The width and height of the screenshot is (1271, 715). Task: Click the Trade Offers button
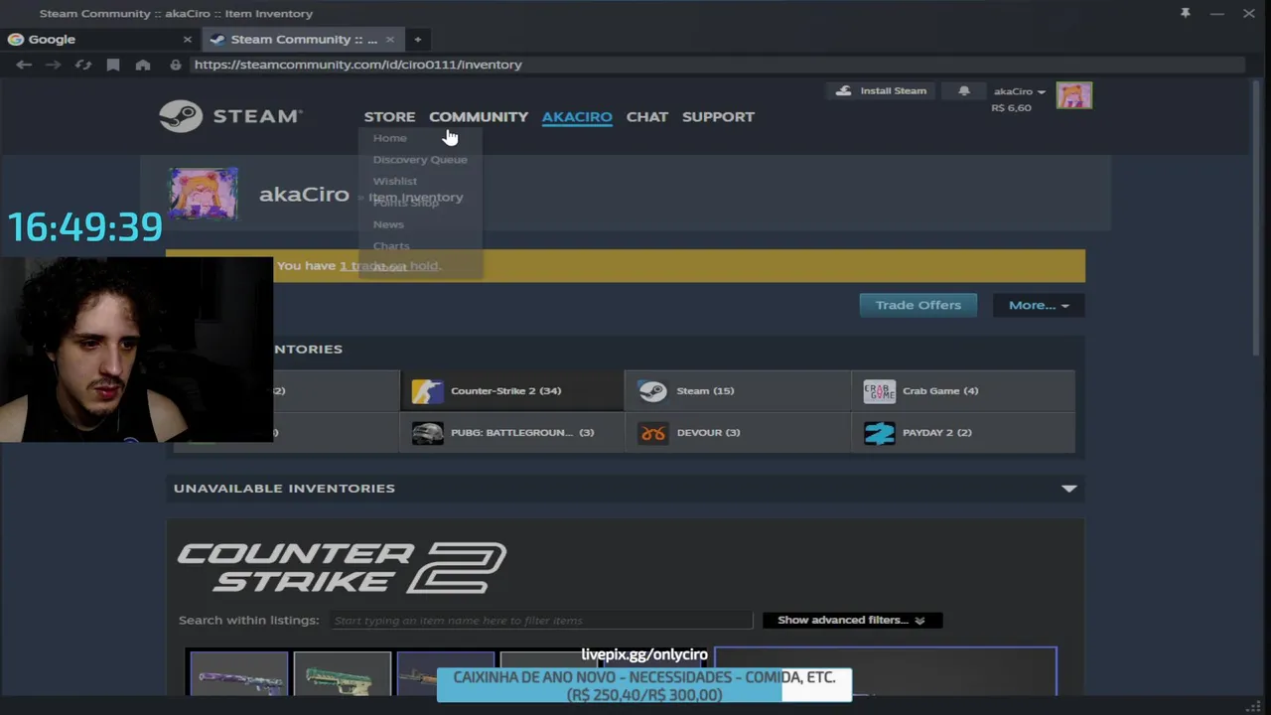tap(918, 305)
